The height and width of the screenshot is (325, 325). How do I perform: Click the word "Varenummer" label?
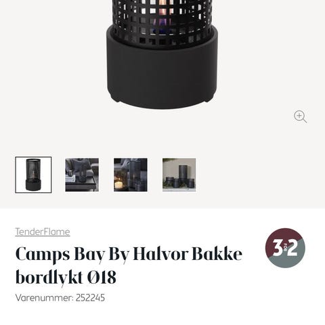click(x=44, y=298)
